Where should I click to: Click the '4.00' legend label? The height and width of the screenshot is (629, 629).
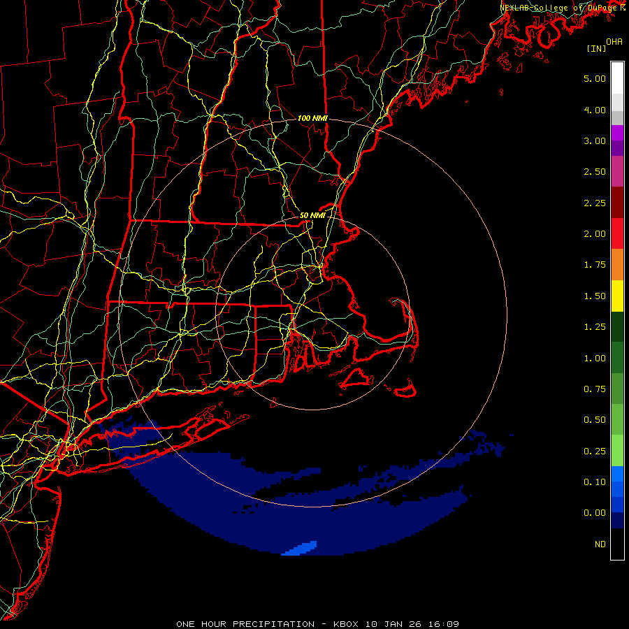595,110
